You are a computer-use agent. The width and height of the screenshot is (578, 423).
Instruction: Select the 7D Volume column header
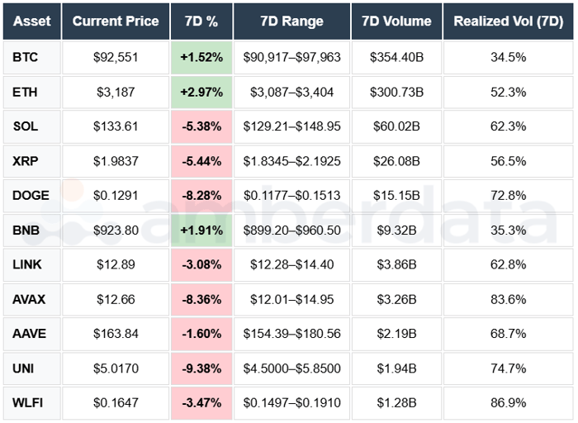pos(396,21)
